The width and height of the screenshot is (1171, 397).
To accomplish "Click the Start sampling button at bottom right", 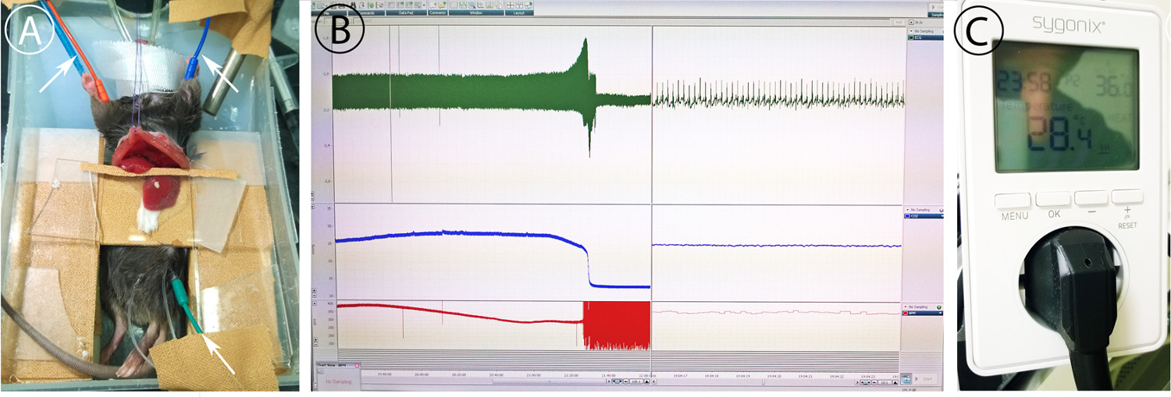I will 925,379.
